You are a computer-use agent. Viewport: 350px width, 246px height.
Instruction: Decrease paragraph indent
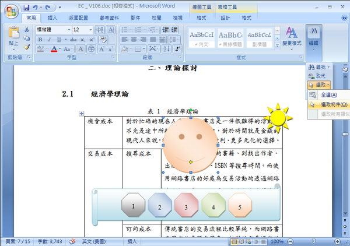point(166,30)
